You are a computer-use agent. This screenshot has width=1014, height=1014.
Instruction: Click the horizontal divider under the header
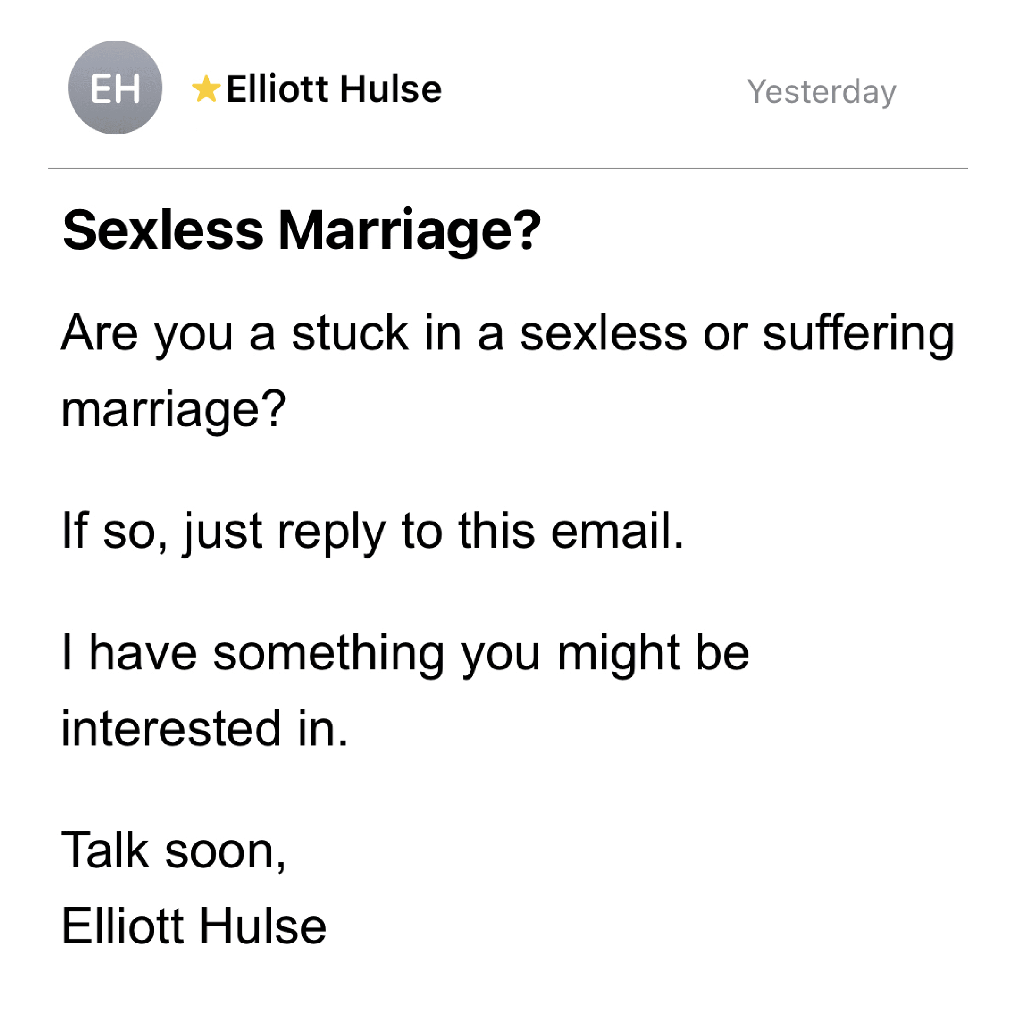(x=507, y=169)
